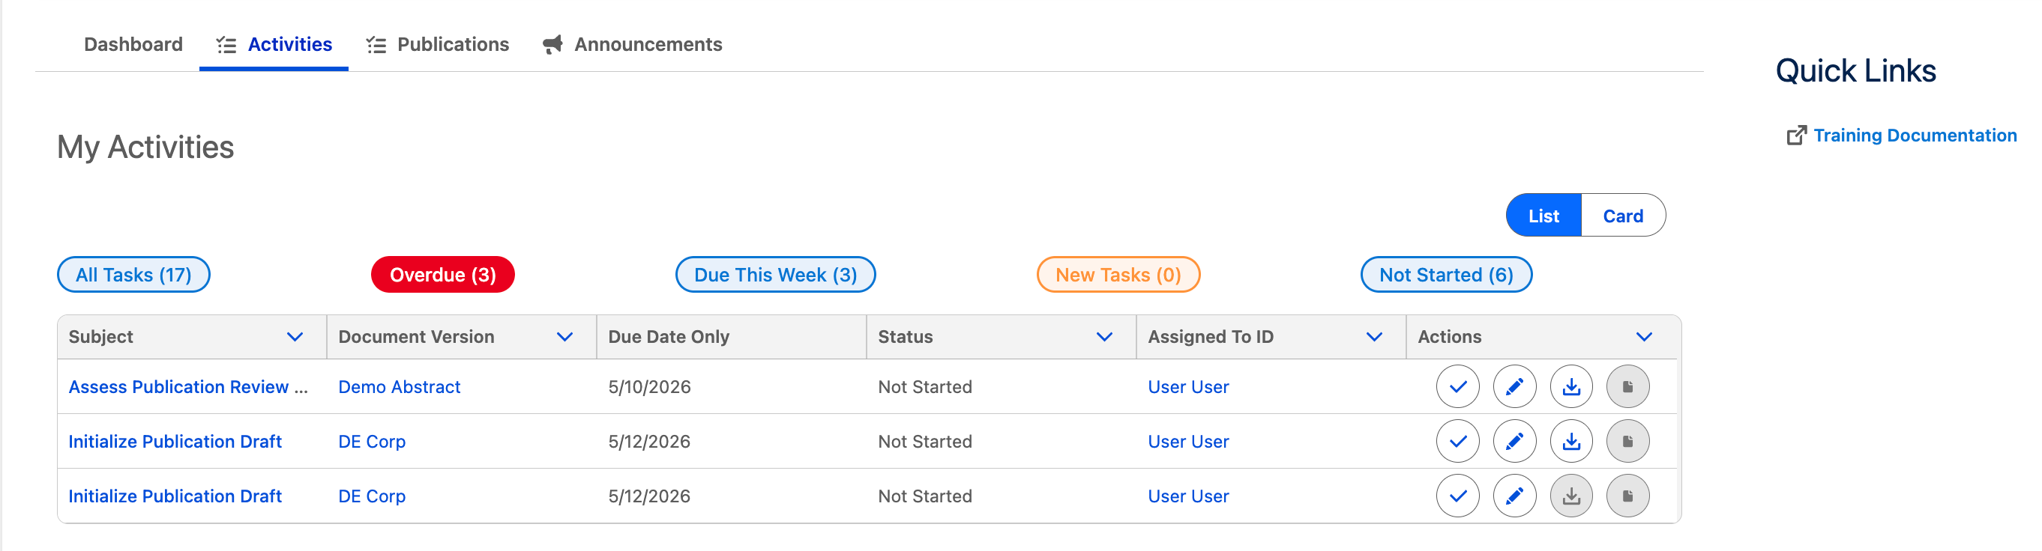
Task: Go to the Publications tab
Action: point(438,44)
